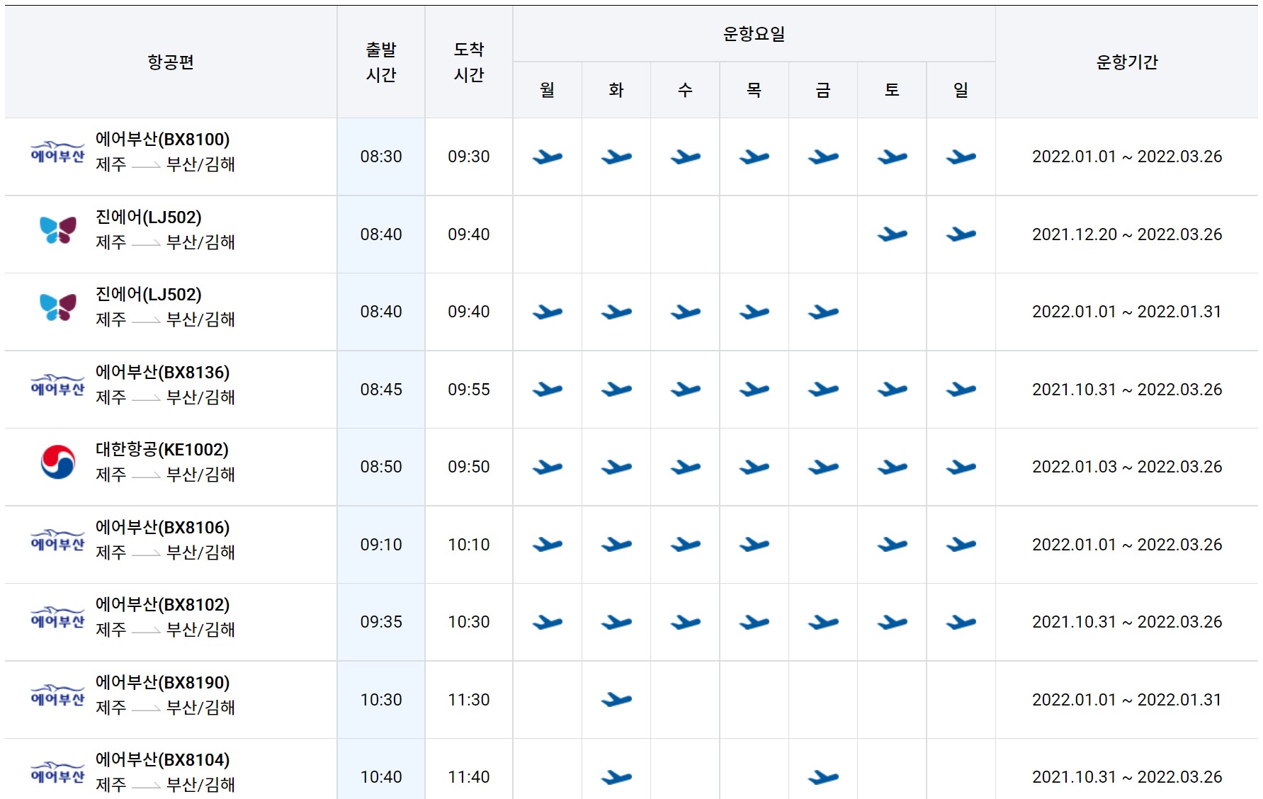Image resolution: width=1263 pixels, height=799 pixels.
Task: Click the Air Busan logo in BX8136 row
Action: [x=57, y=385]
